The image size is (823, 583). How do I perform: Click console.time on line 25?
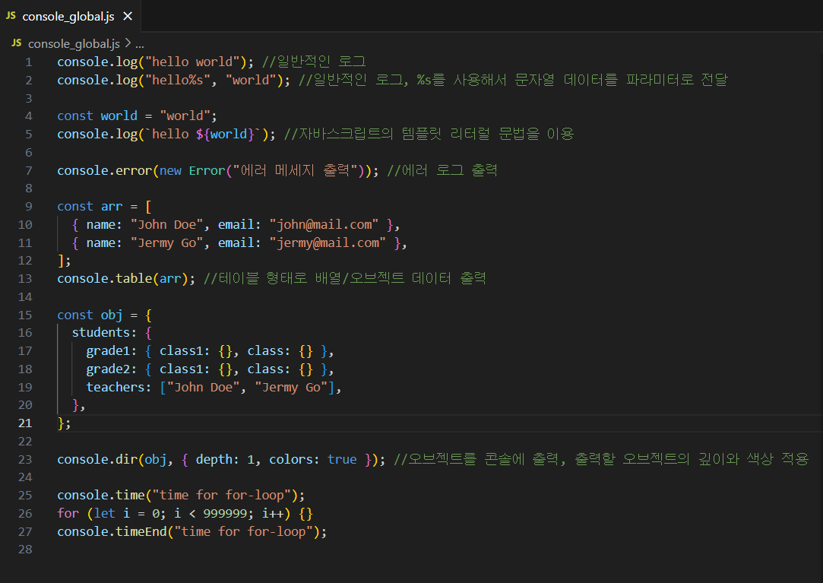(101, 496)
